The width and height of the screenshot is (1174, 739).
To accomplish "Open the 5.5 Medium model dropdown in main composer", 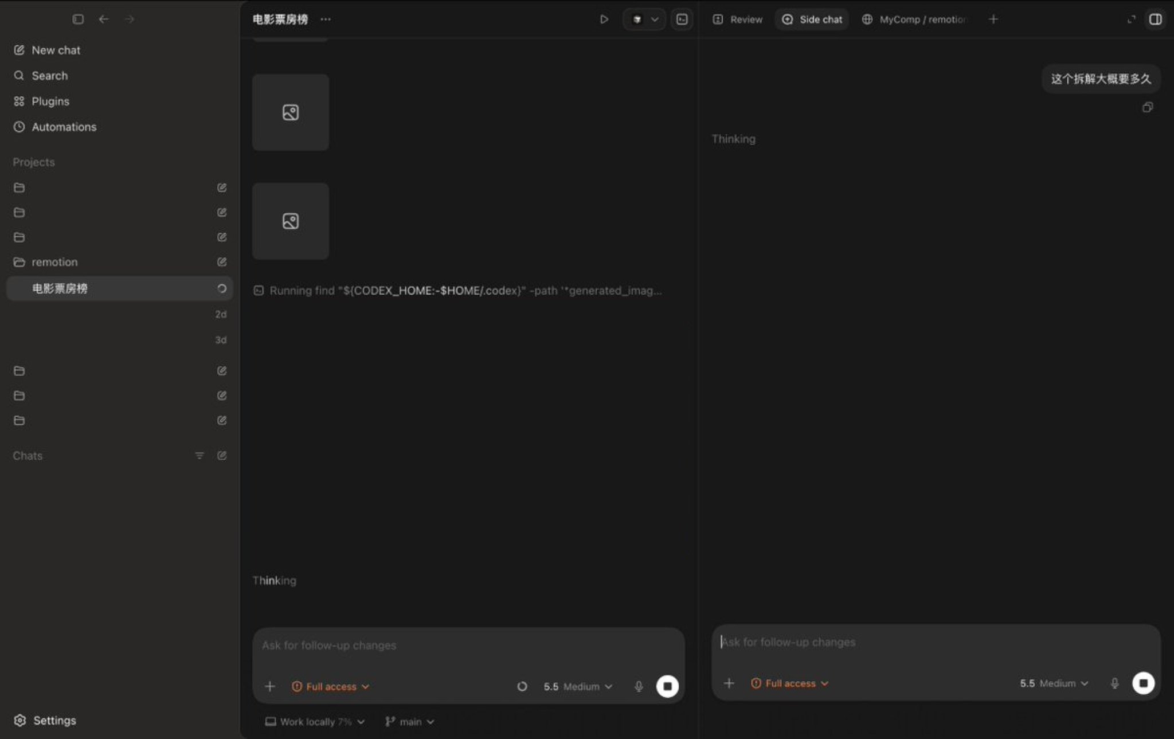I will click(x=578, y=686).
